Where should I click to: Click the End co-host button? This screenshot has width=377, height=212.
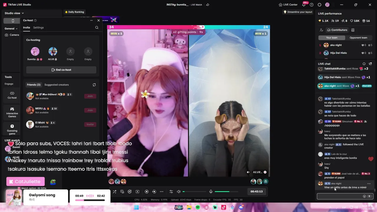(61, 70)
